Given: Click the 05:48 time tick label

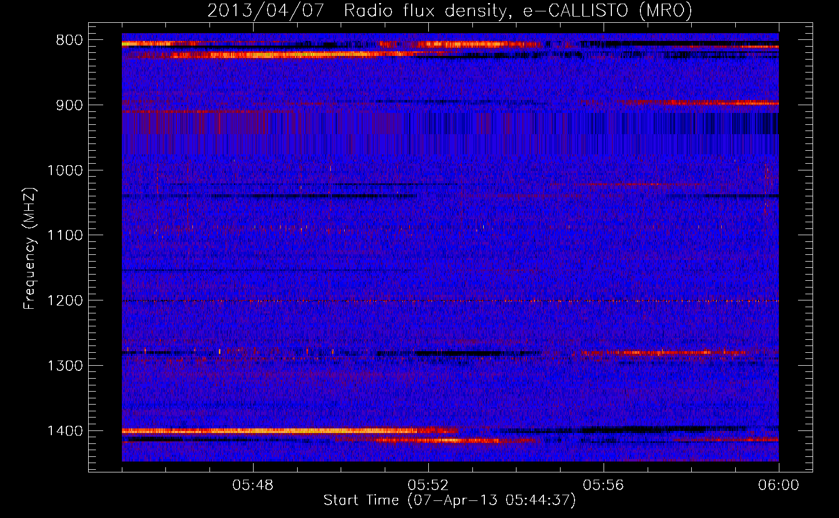Looking at the screenshot, I should pyautogui.click(x=253, y=485).
